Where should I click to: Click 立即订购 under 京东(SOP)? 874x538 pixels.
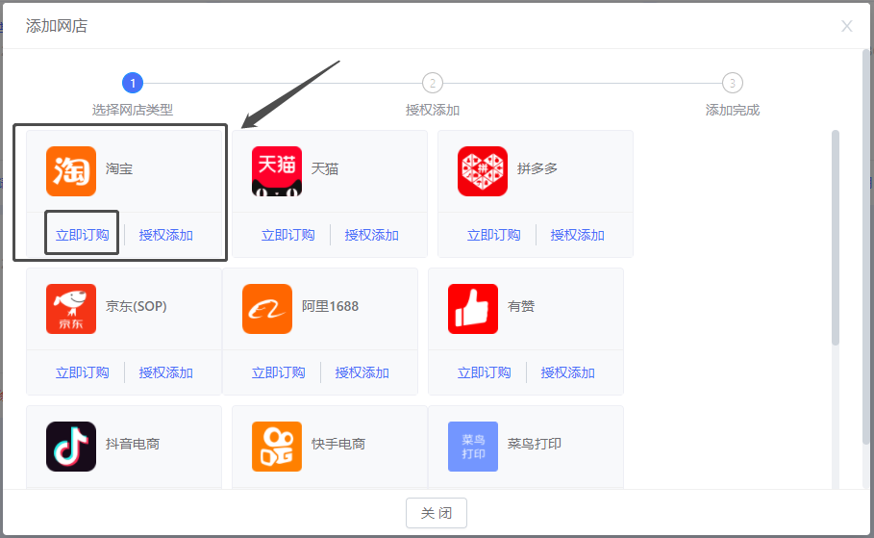tap(82, 372)
